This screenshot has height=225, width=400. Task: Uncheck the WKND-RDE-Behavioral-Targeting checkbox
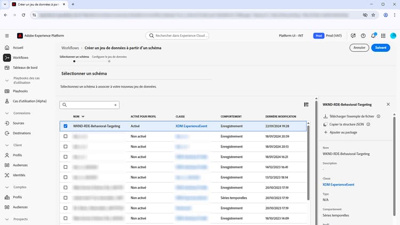66,126
